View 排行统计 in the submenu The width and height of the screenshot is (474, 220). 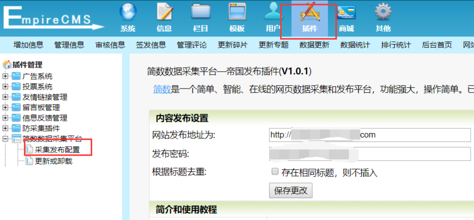point(396,45)
